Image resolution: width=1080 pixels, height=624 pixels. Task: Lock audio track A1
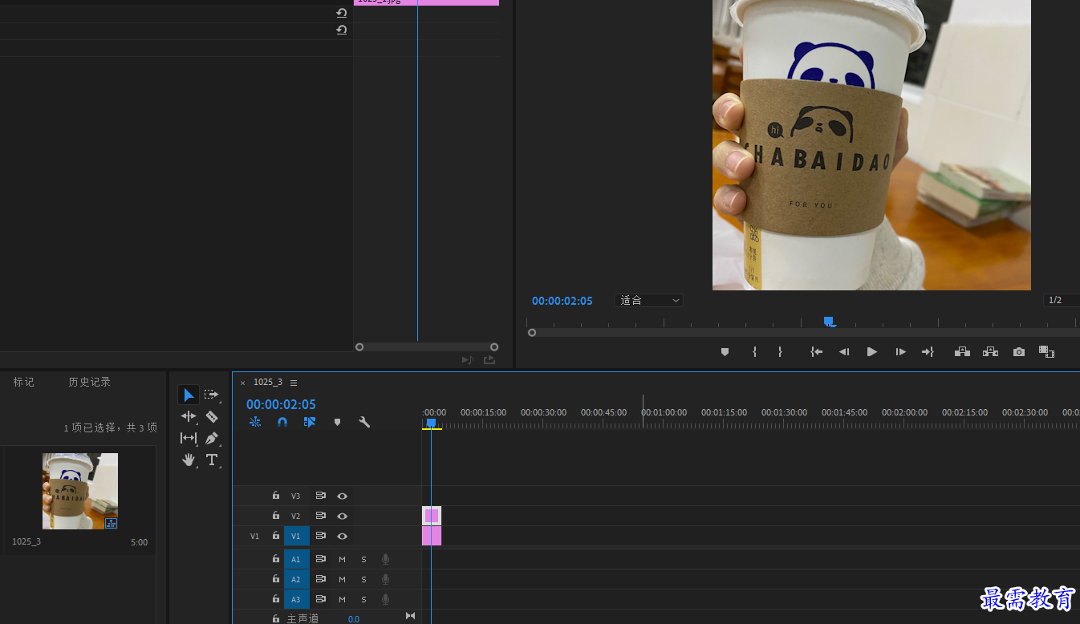[x=276, y=559]
